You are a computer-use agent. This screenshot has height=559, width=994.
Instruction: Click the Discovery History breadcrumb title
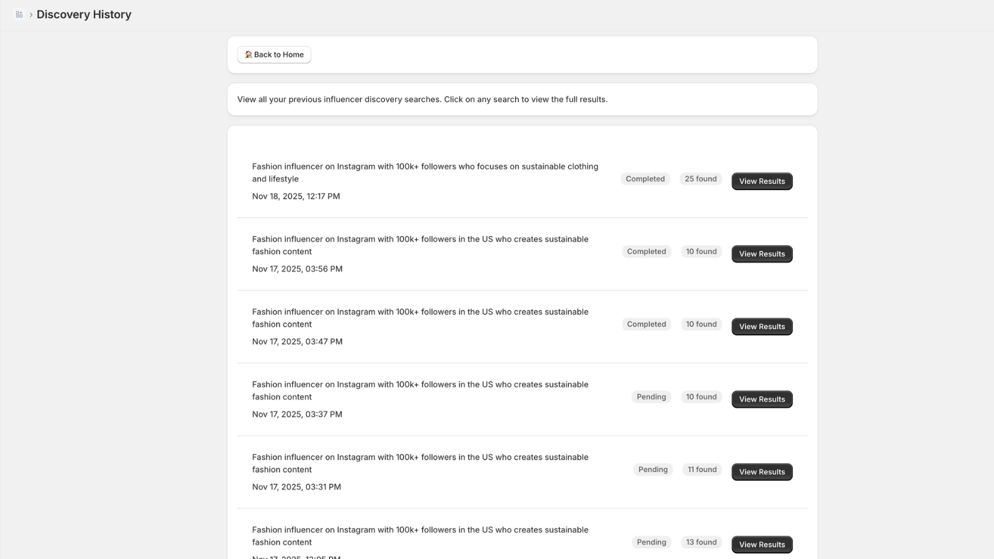click(x=84, y=14)
